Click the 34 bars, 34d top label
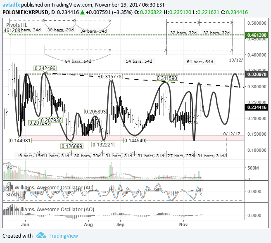Screen dimensions: 271x243 [93, 31]
